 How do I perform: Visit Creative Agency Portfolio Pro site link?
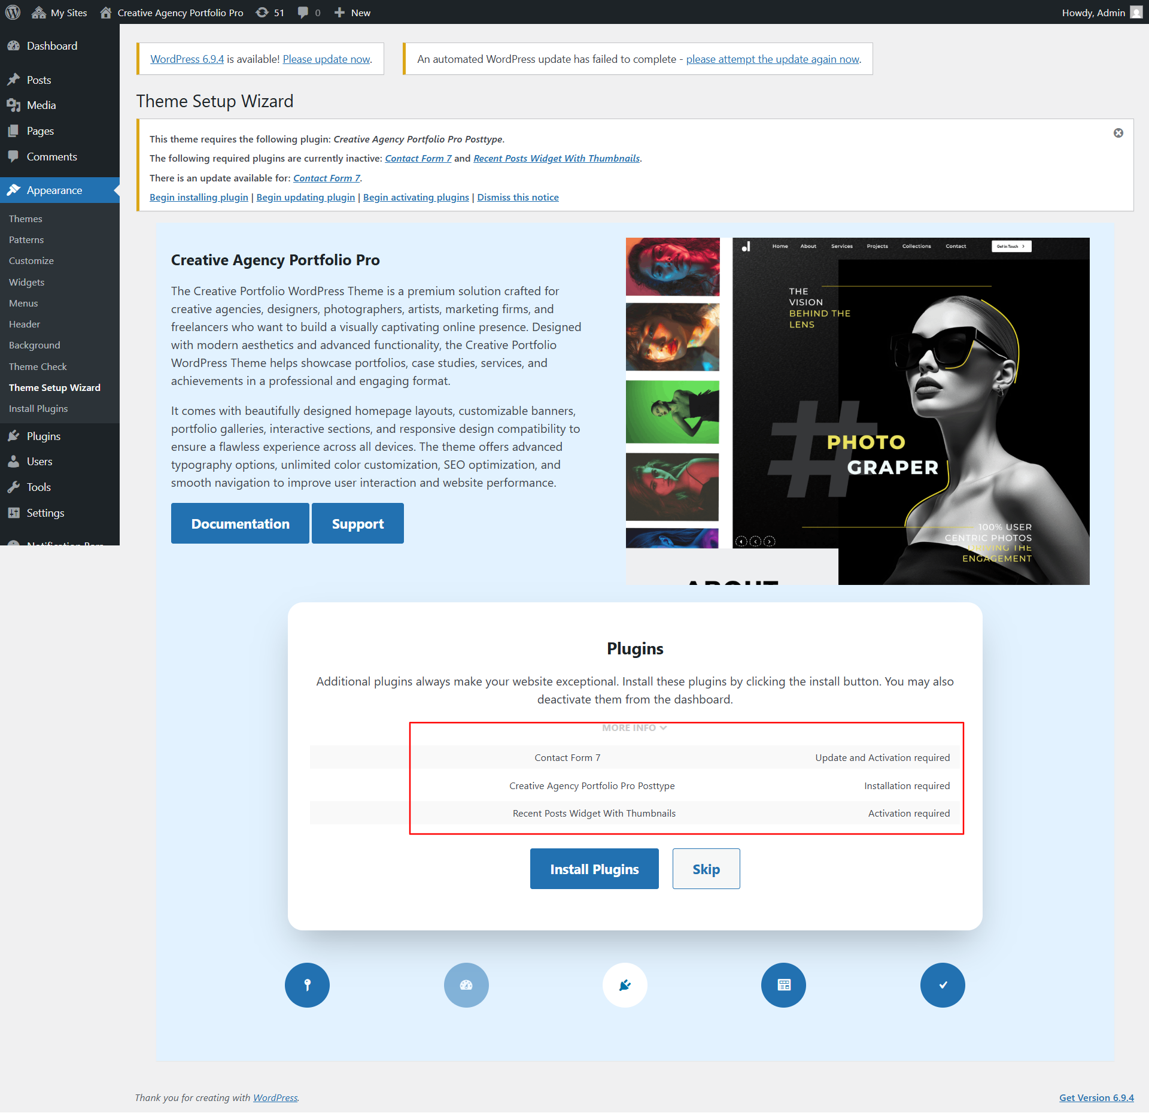[172, 13]
